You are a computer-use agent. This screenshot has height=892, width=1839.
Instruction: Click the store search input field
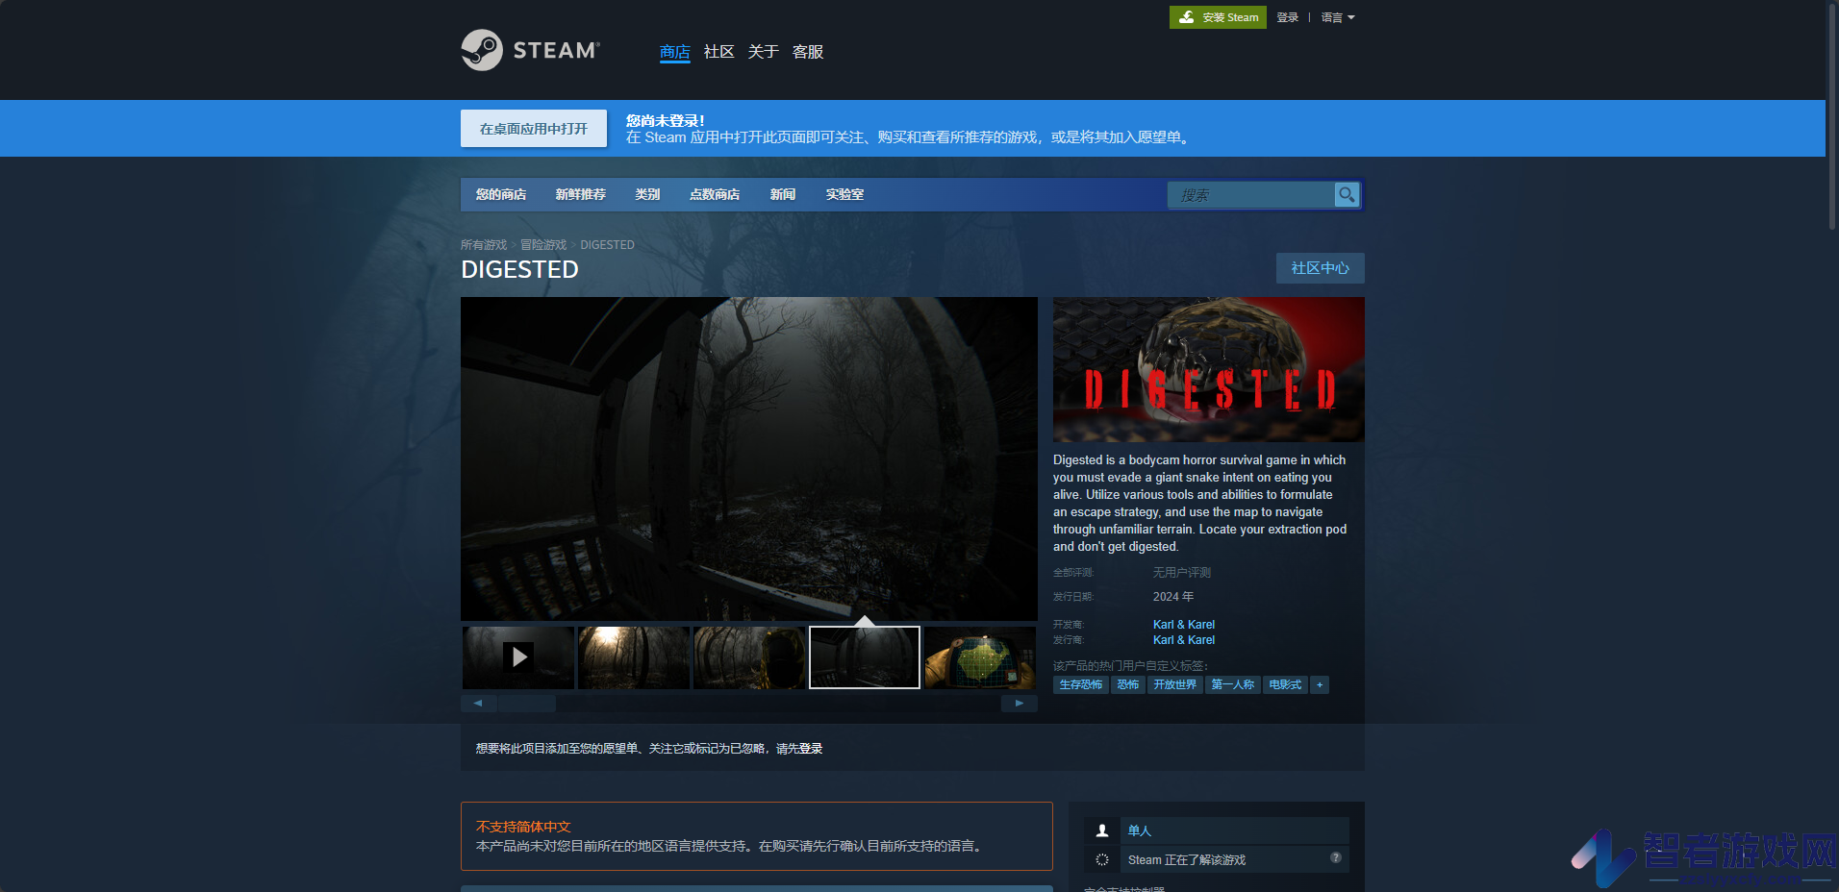point(1250,194)
